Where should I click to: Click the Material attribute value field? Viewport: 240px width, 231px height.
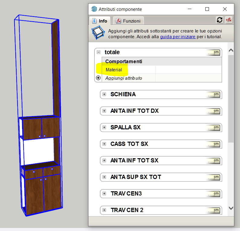point(188,70)
